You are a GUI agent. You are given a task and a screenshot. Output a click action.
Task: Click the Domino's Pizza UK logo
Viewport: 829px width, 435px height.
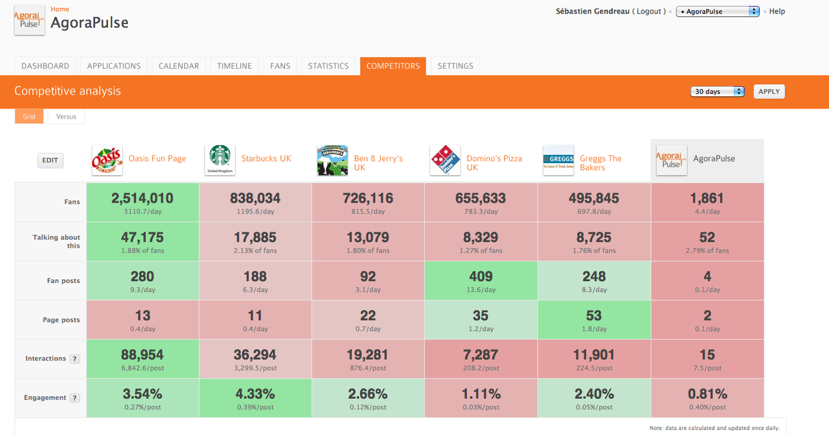pyautogui.click(x=445, y=160)
